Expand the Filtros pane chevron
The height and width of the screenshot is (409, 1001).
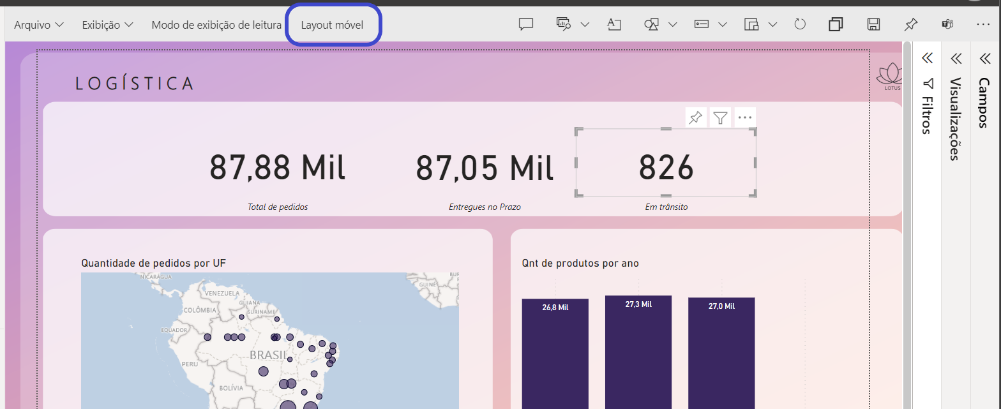(928, 59)
